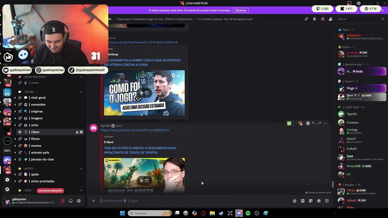Open Threads icon in channel header

[306, 19]
